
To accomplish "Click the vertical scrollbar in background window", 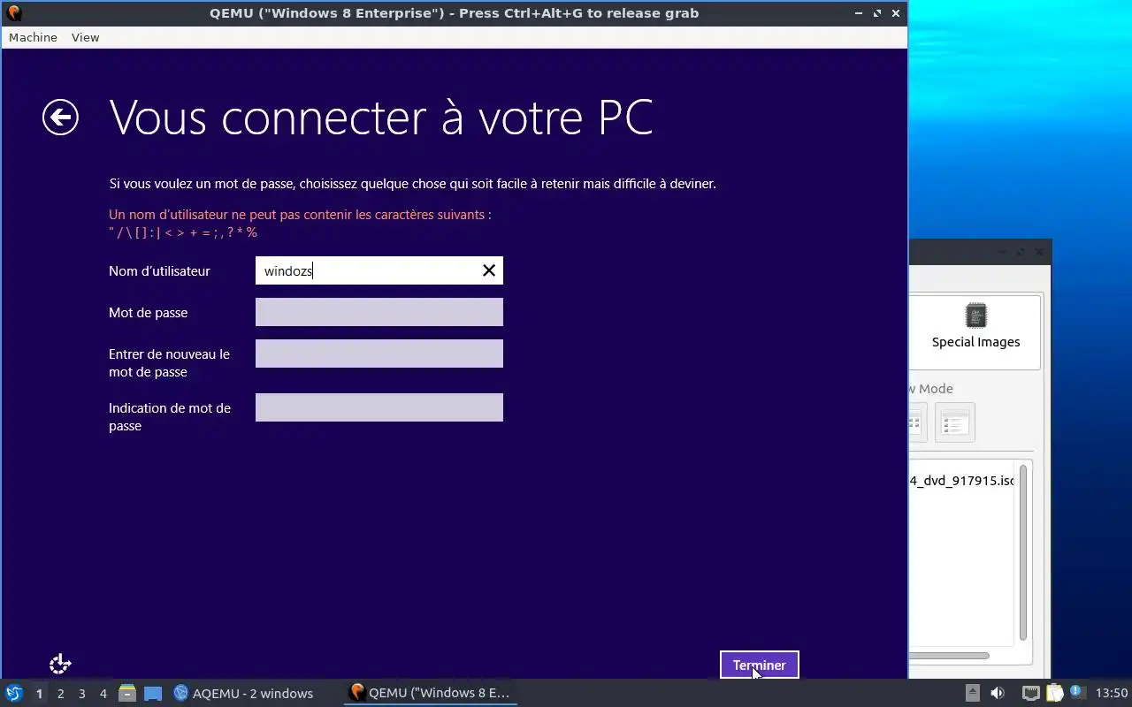I will click(x=1023, y=552).
